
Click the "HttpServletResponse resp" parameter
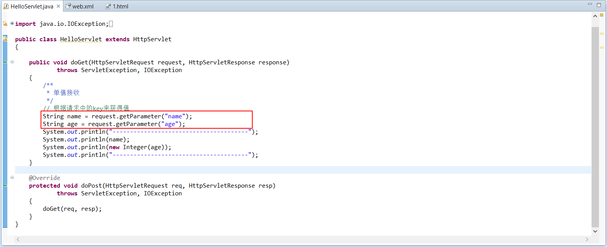pyautogui.click(x=230, y=186)
